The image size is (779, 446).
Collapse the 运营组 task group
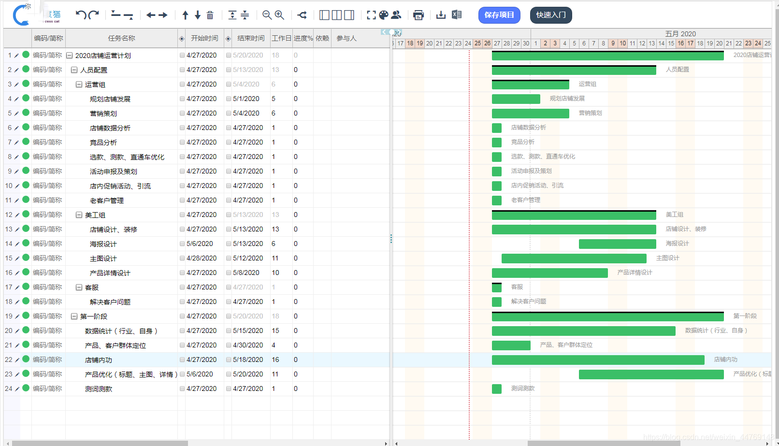coord(79,85)
